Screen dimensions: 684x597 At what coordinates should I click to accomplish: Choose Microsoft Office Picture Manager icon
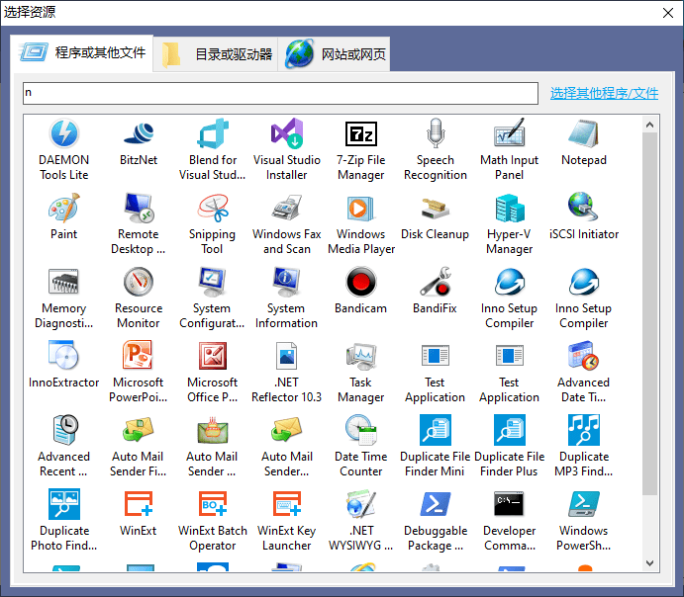213,356
